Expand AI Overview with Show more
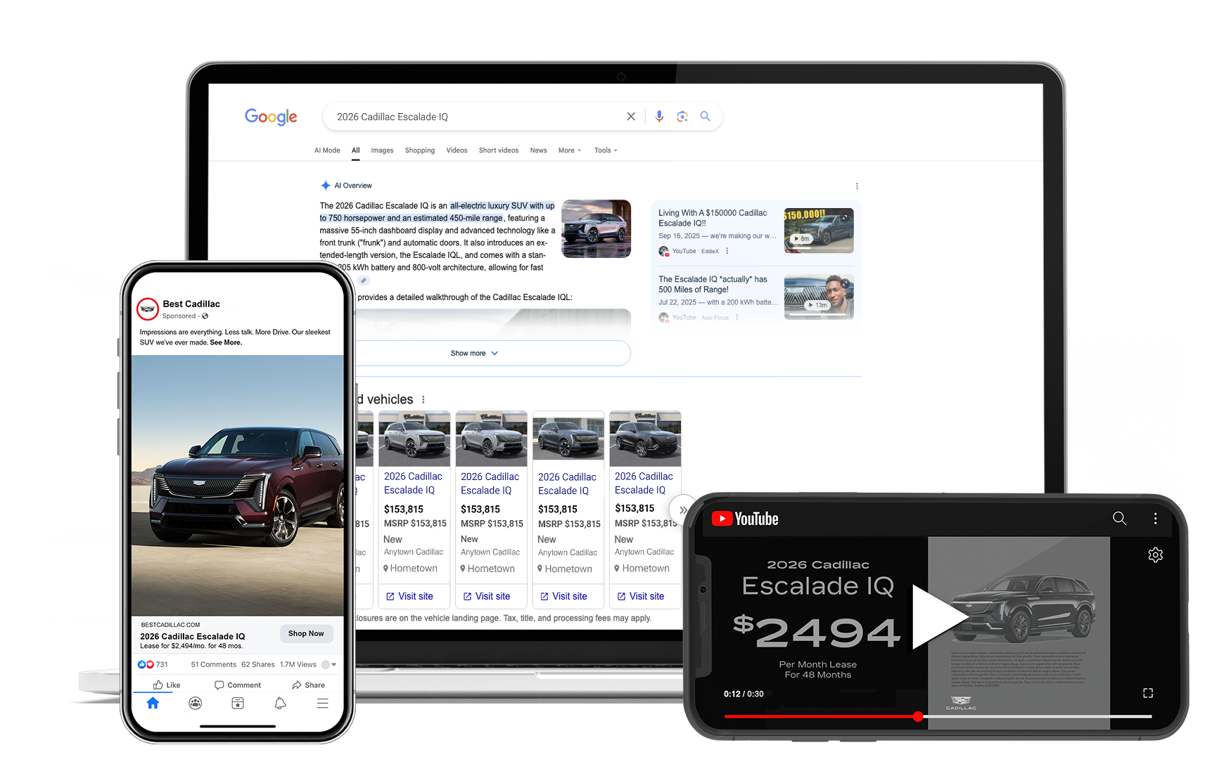This screenshot has height=764, width=1231. [x=474, y=354]
